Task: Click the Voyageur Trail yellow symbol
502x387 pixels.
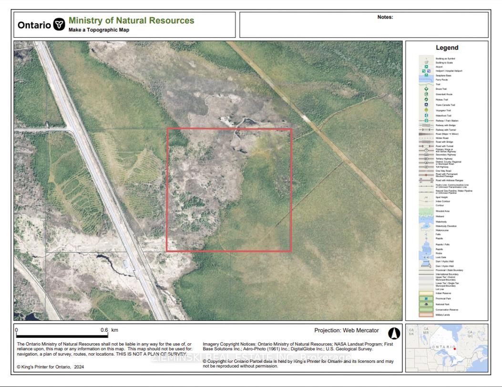Action: (426, 110)
